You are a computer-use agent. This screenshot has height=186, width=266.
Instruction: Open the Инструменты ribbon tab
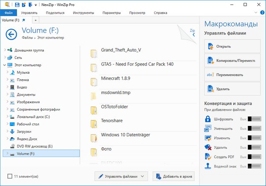click(83, 13)
